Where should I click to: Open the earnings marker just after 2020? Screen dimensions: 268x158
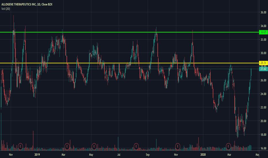coord(228,147)
